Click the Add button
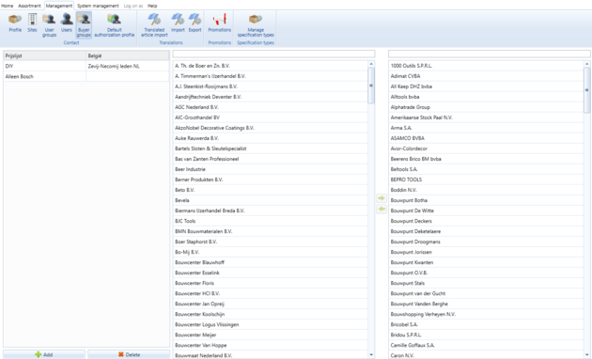The image size is (592, 359). pos(44,354)
